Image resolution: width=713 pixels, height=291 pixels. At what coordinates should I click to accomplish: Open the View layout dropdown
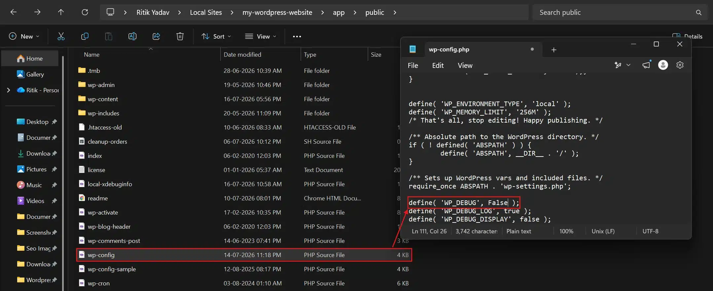[261, 36]
